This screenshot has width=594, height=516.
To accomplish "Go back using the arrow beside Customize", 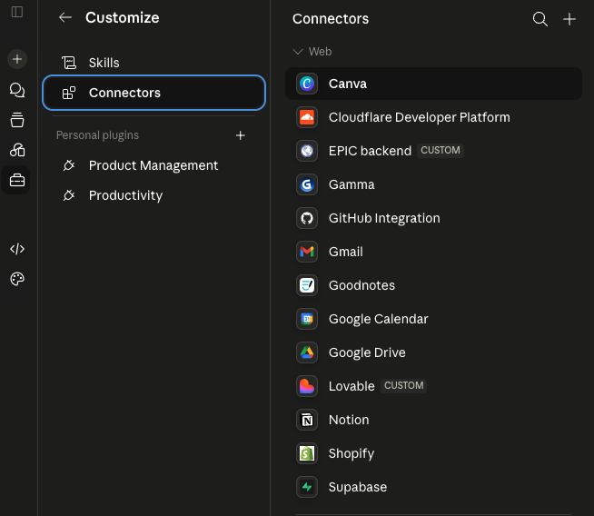I will pyautogui.click(x=65, y=17).
